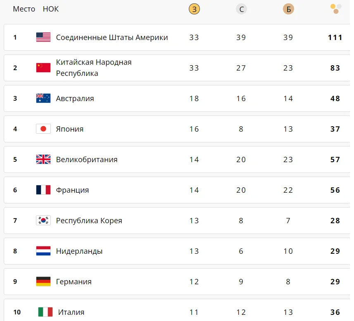Image resolution: width=354 pixels, height=321 pixels.
Task: Click the China flag icon
Action: point(43,68)
